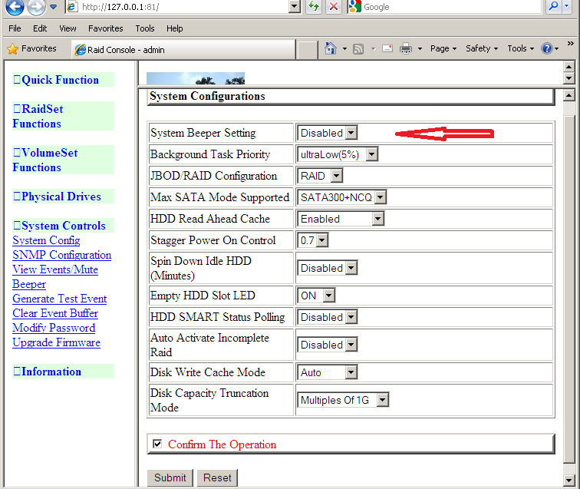The height and width of the screenshot is (489, 580).
Task: Open the Tools command bar menu
Action: [520, 48]
